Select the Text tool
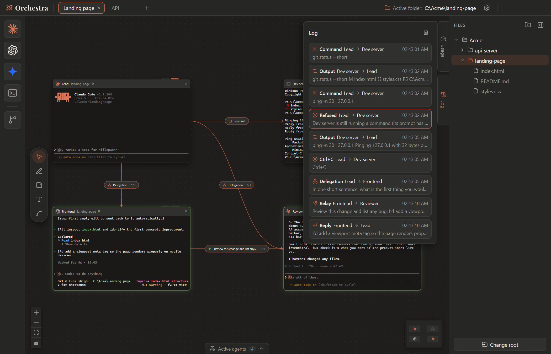Viewport: 551px width, 354px height. tap(39, 199)
